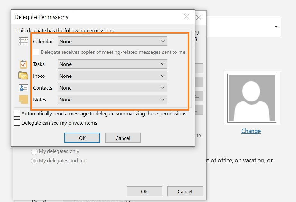Click the profile picture placeholder
Viewport: 296px width, 202px height.
point(251,98)
